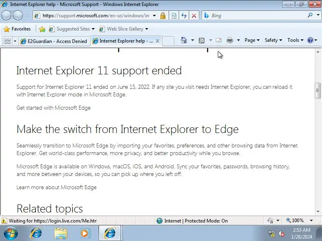Click the muted volume tray icon

point(281,234)
